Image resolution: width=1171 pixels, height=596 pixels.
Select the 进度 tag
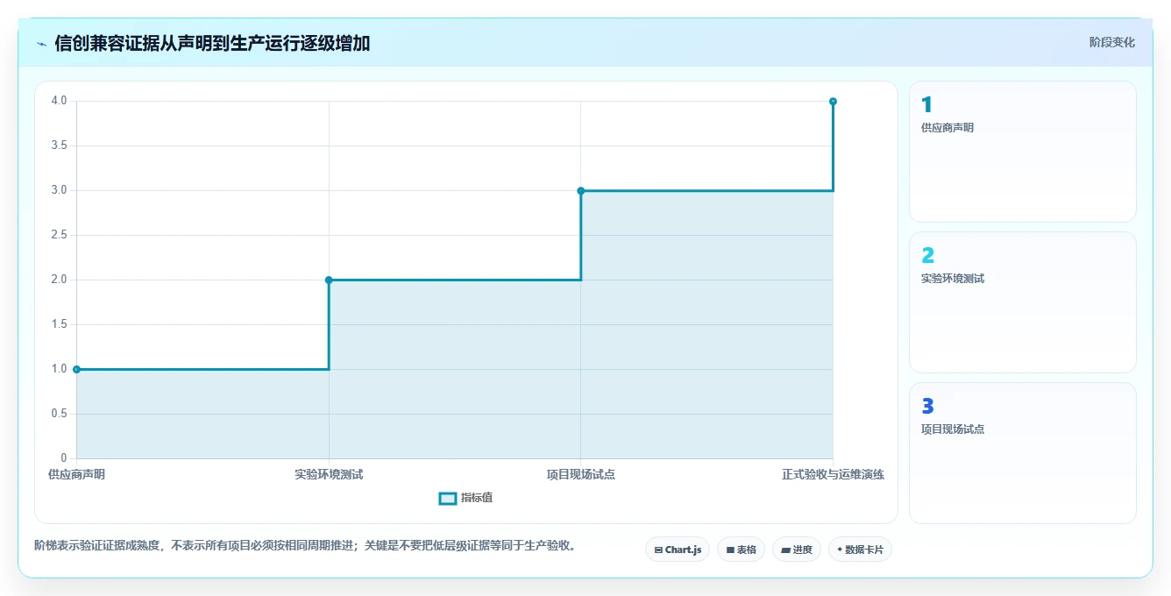796,550
